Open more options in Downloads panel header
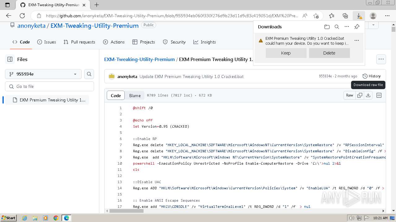The width and height of the screenshot is (396, 222). coord(347,27)
